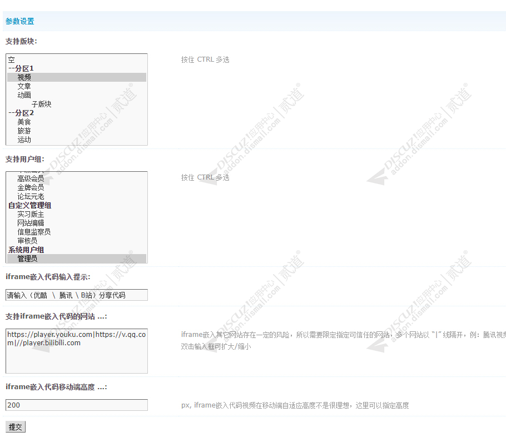506x442 pixels.
Task: Select 视频 forum option
Action: (77, 77)
